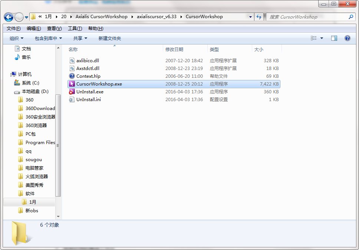Toggle the preview pane icon
The width and height of the screenshot is (359, 250).
[334, 38]
